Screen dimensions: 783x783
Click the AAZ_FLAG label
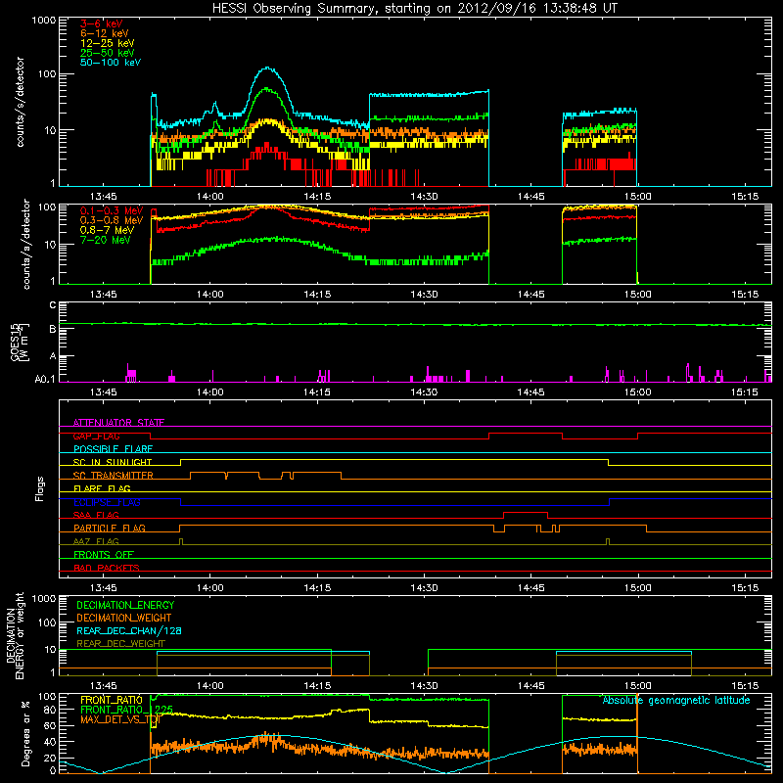click(96, 541)
